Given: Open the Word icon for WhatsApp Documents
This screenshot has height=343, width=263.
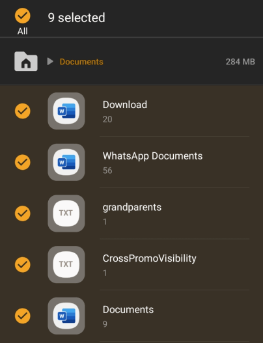Looking at the screenshot, I should click(66, 162).
